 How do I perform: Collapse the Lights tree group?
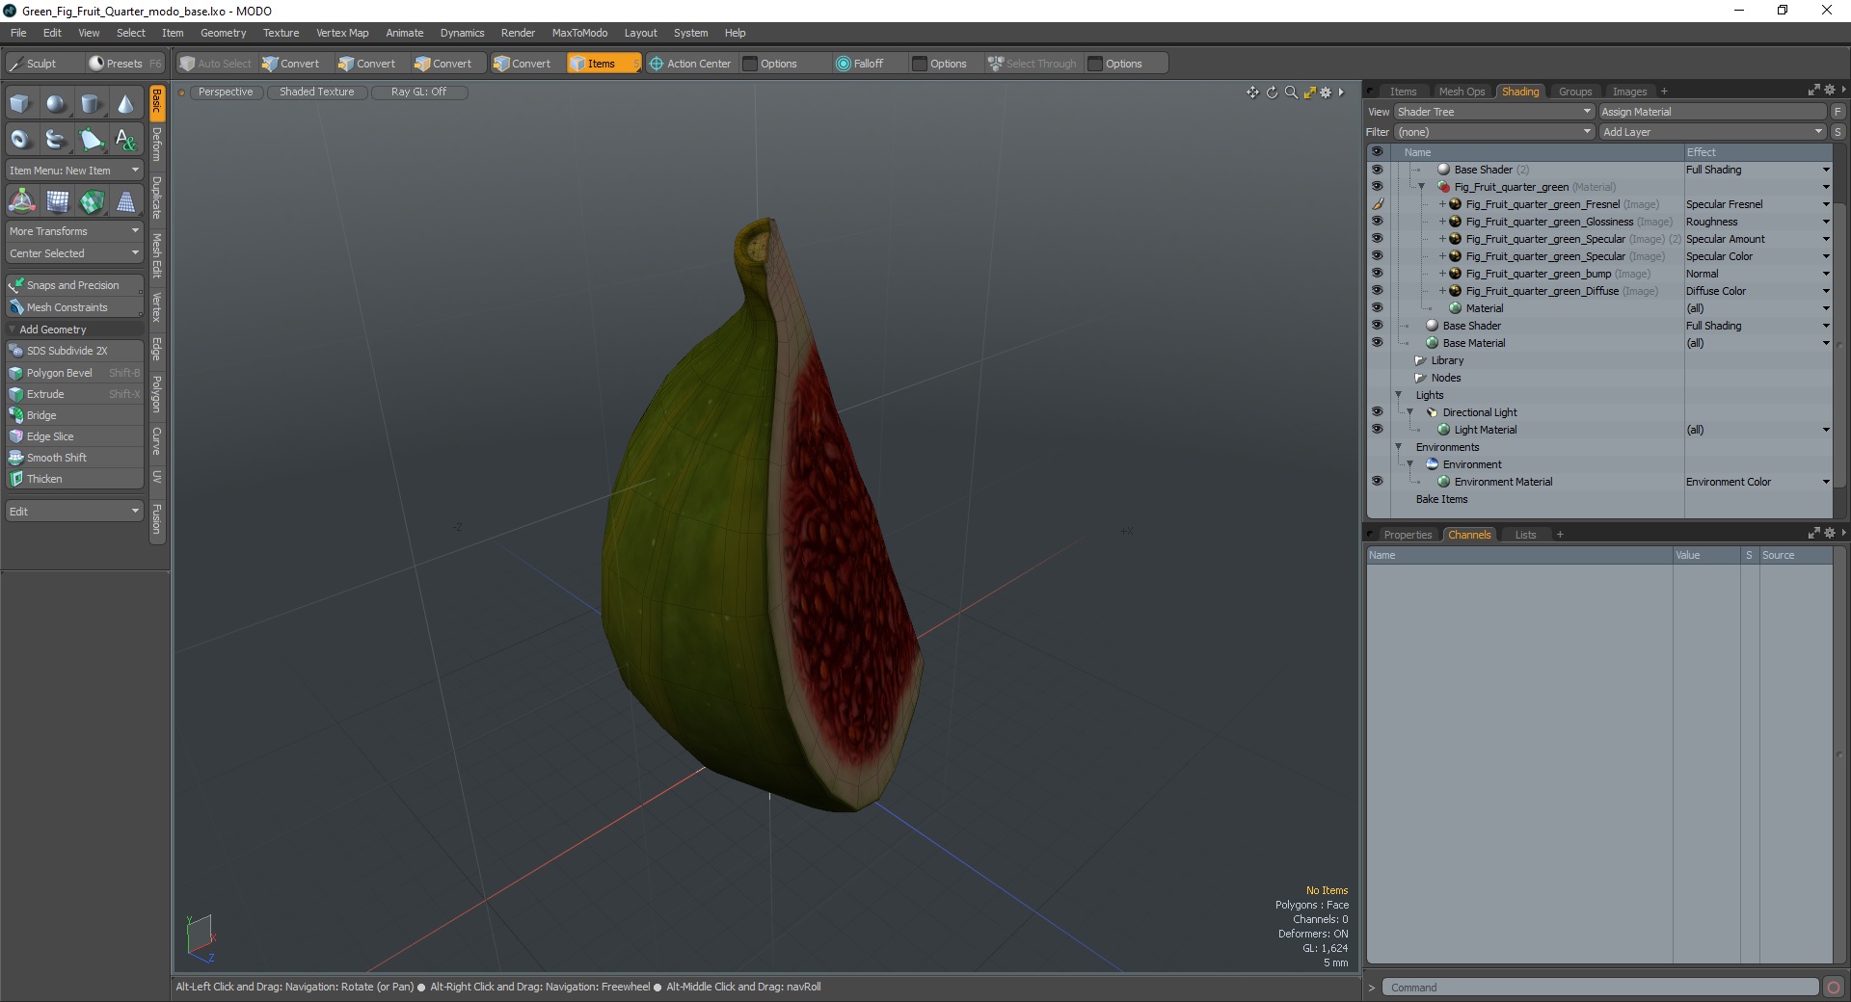pyautogui.click(x=1399, y=395)
